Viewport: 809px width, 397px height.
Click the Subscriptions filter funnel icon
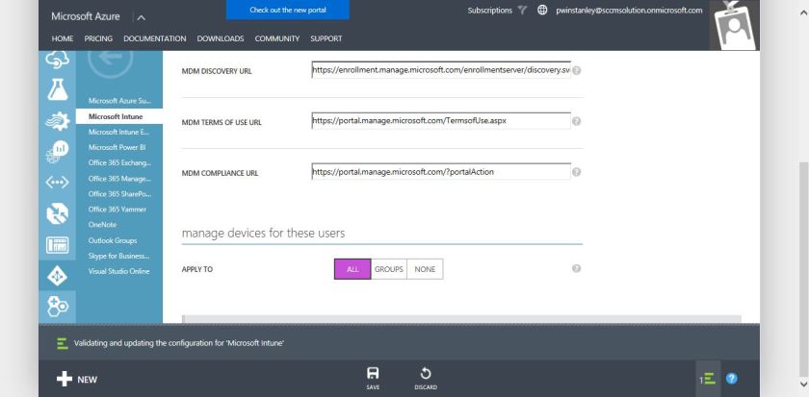pos(522,11)
